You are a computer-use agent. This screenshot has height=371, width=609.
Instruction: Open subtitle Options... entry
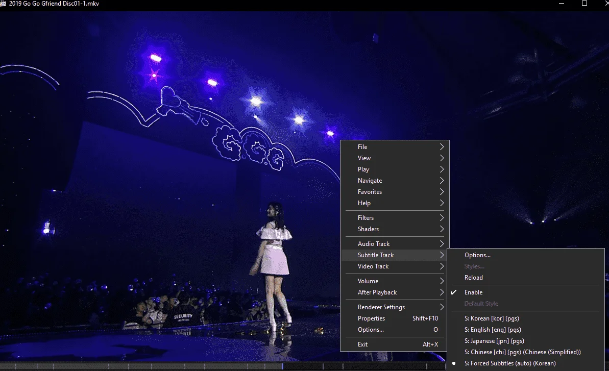[526, 255]
